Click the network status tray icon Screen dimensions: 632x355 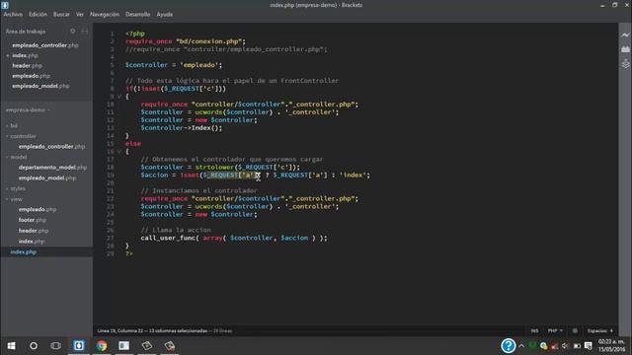pos(555,346)
